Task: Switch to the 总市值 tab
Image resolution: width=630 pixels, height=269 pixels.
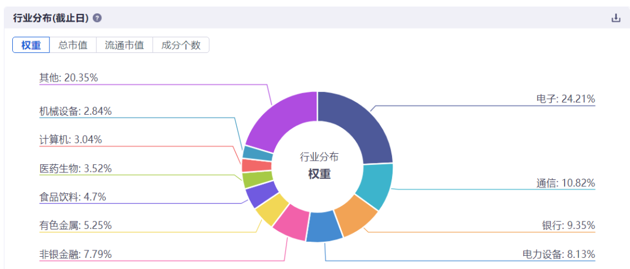Action: click(73, 45)
